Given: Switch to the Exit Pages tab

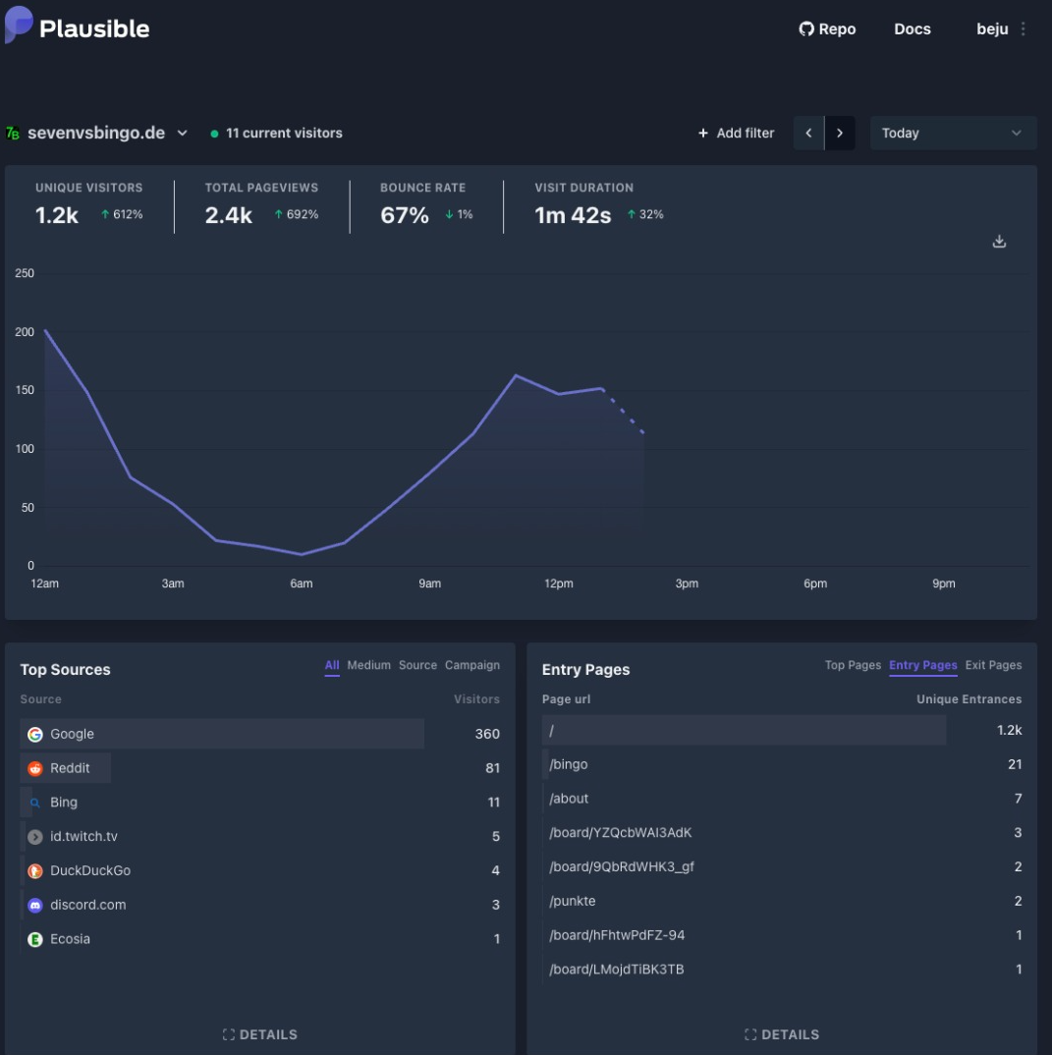Looking at the screenshot, I should tap(991, 665).
